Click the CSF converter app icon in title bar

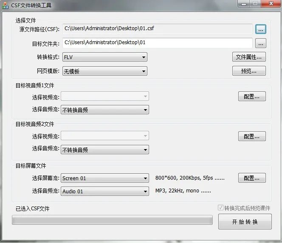(5, 6)
